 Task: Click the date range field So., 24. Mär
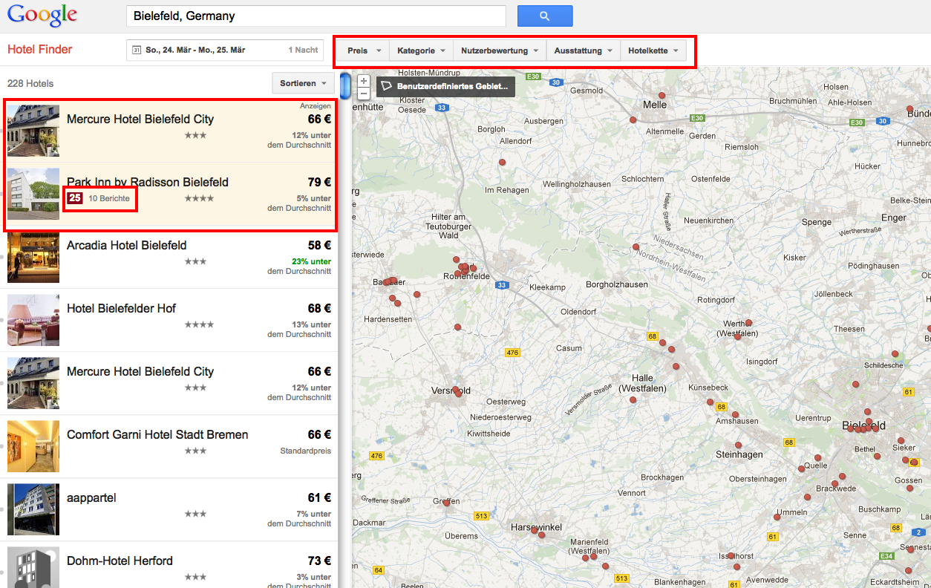(225, 50)
